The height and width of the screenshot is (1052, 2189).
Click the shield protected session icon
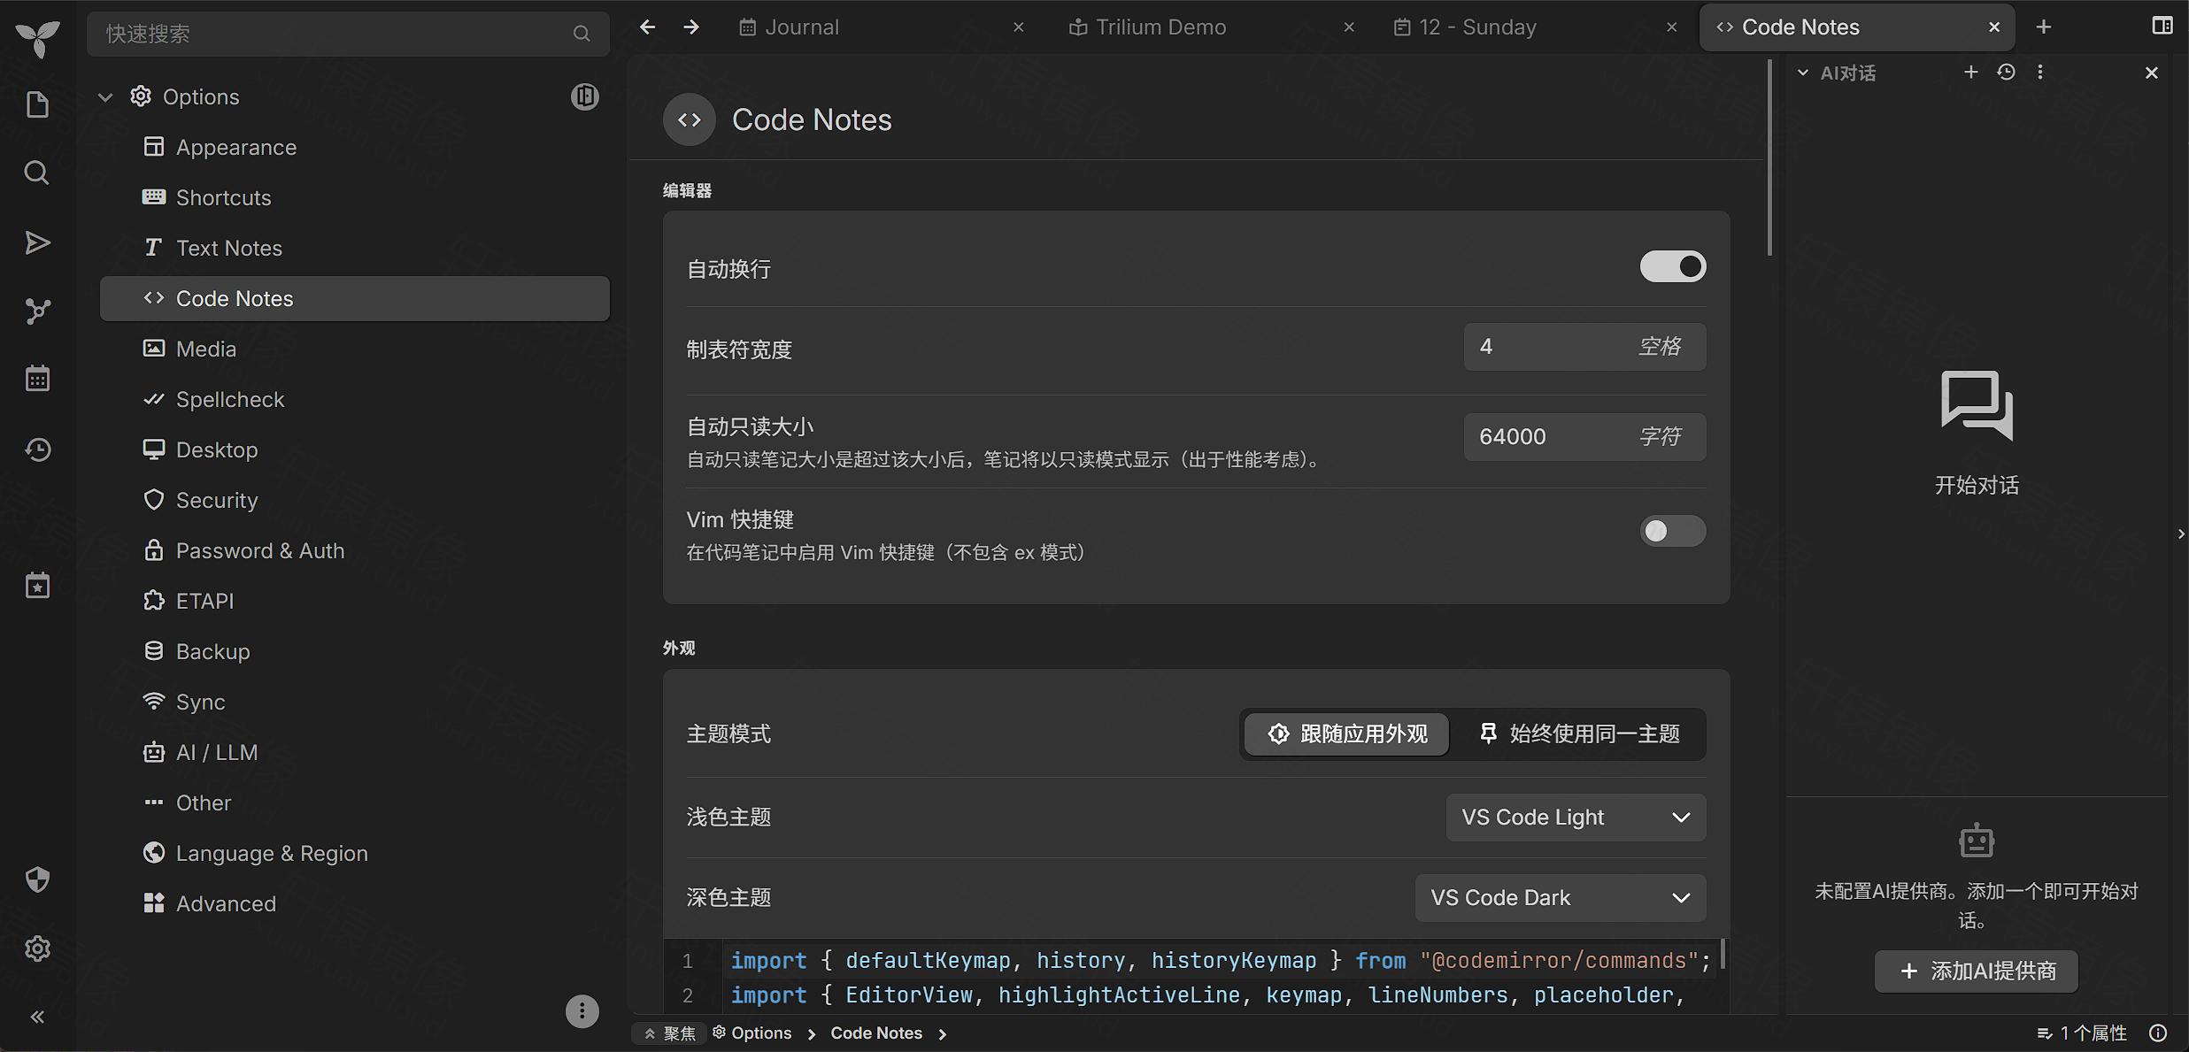pos(37,879)
